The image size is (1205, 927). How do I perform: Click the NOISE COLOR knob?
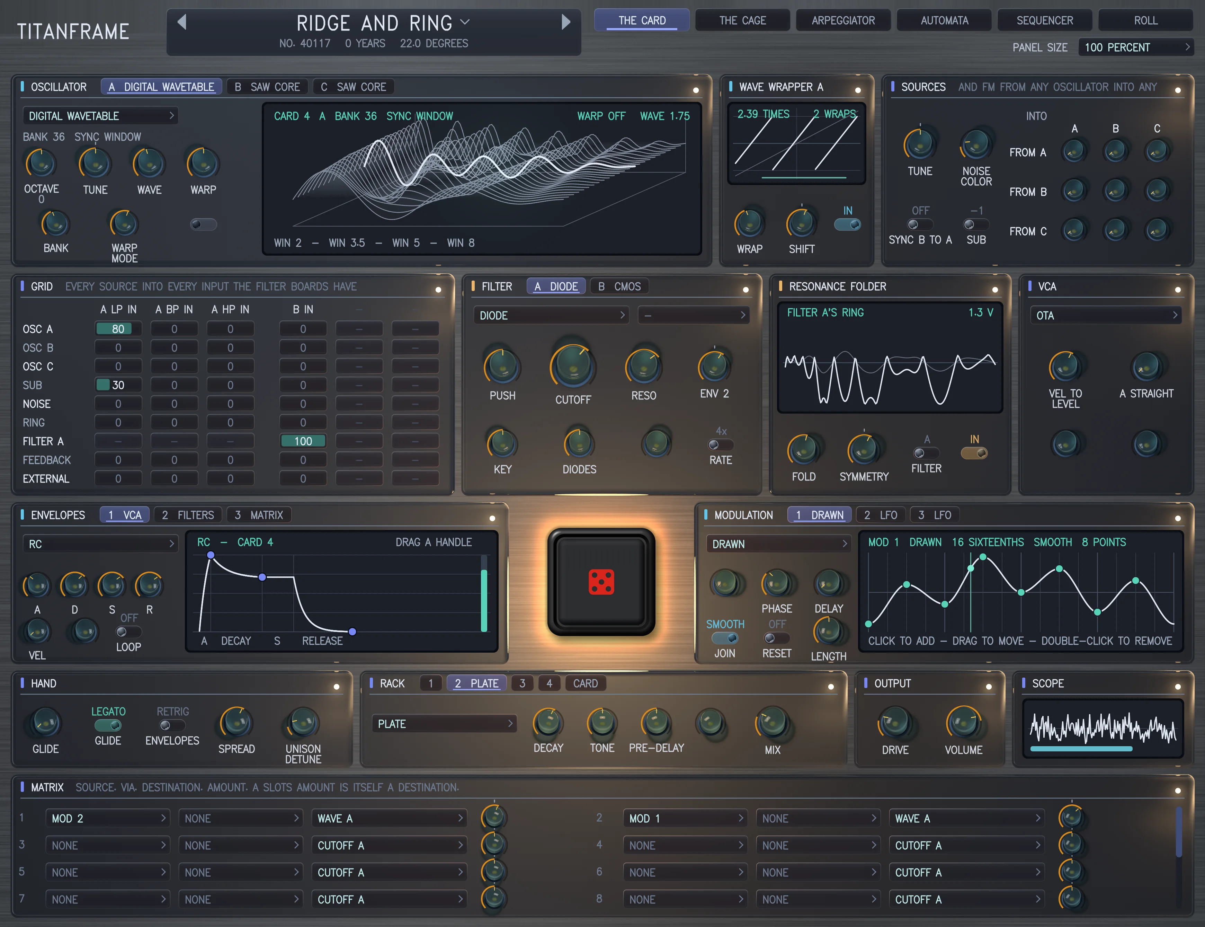[x=975, y=144]
